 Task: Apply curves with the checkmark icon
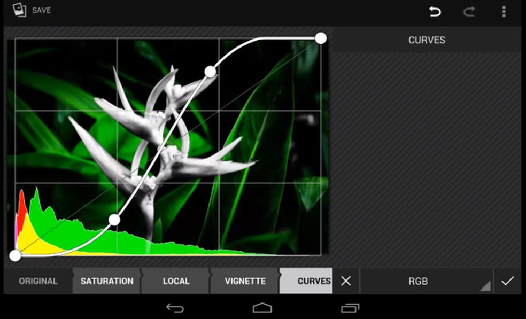[506, 281]
